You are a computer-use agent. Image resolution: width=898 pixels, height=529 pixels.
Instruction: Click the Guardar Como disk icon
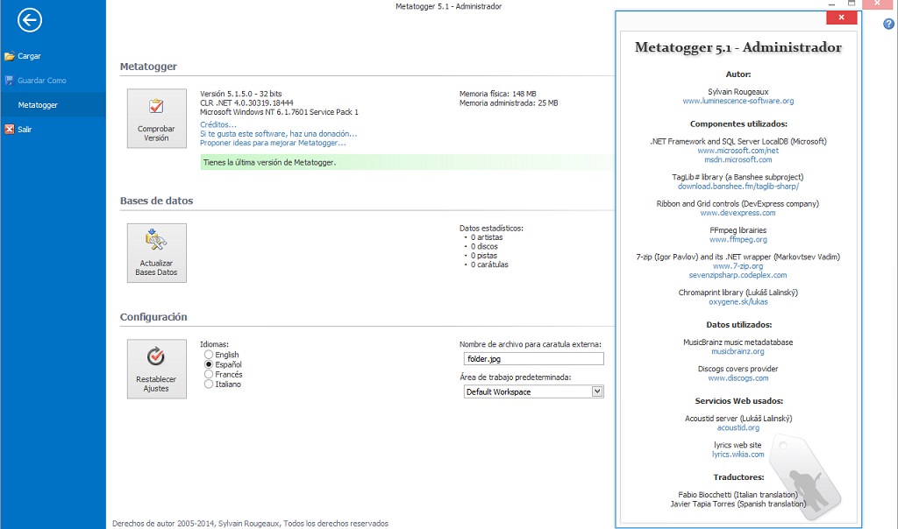pyautogui.click(x=9, y=80)
